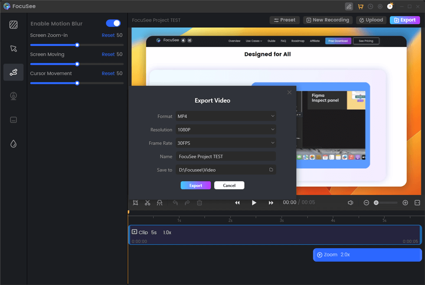
Task: Click the user avatar icon
Action: click(390, 6)
